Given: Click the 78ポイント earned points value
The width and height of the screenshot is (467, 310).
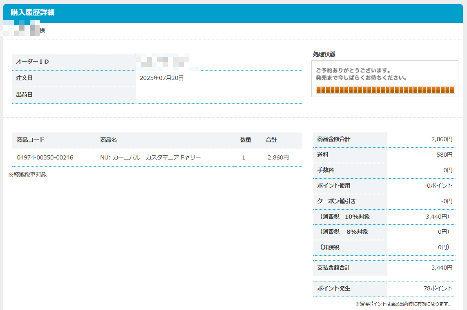Looking at the screenshot, I should click(x=438, y=288).
